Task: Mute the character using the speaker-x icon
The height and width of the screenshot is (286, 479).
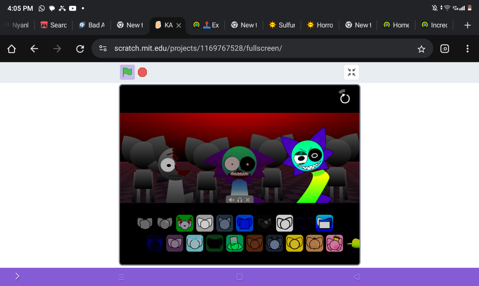Action: tap(232, 200)
